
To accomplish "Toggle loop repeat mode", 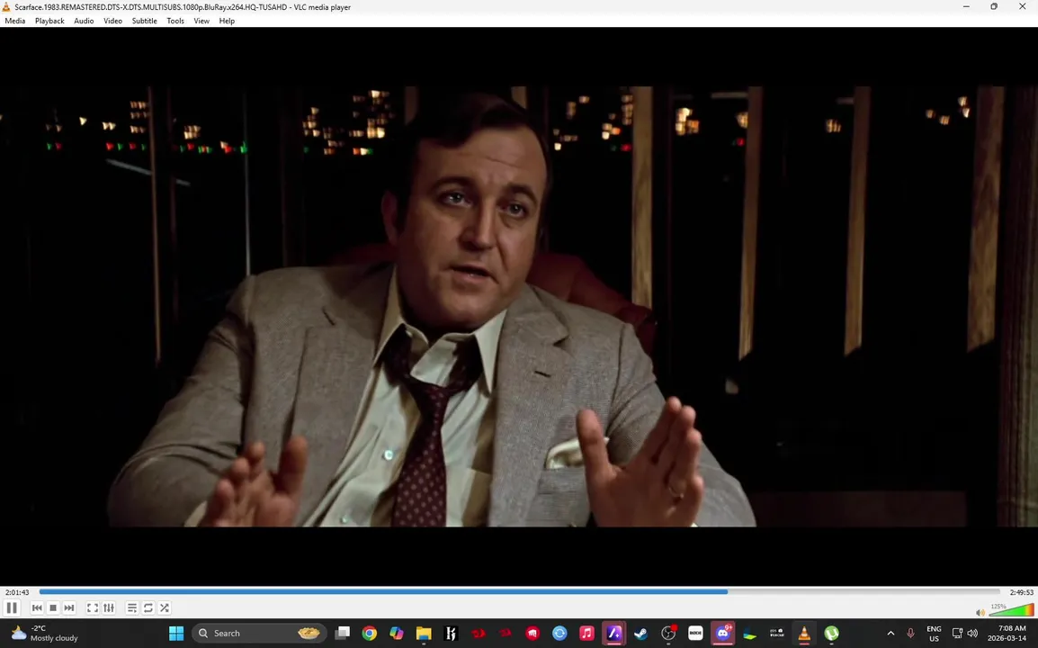I will (x=148, y=607).
